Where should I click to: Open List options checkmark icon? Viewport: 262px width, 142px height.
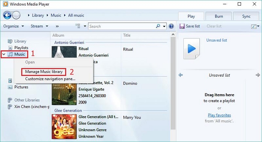tap(253, 27)
